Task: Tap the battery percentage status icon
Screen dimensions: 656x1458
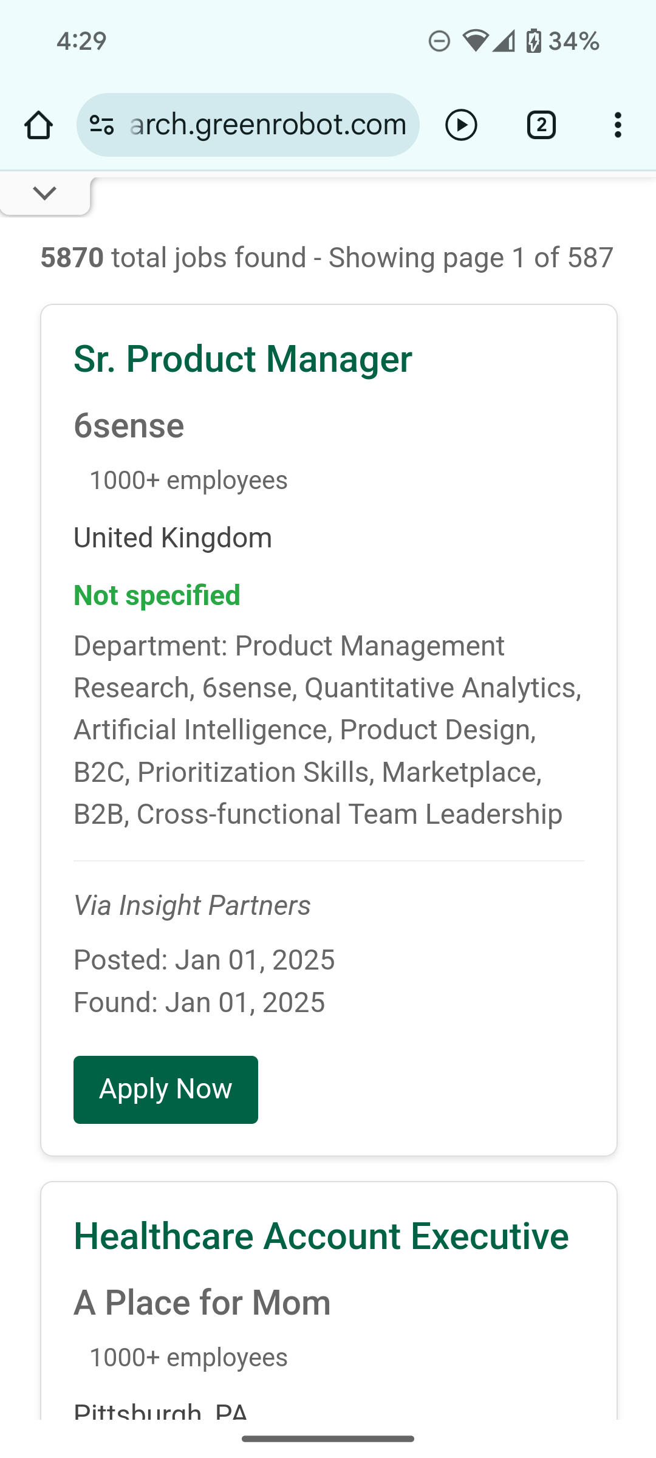Action: tap(563, 41)
